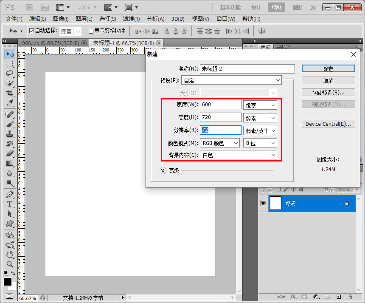Select the Eraser tool
Screen dimensions: 365x303
pyautogui.click(x=10, y=153)
